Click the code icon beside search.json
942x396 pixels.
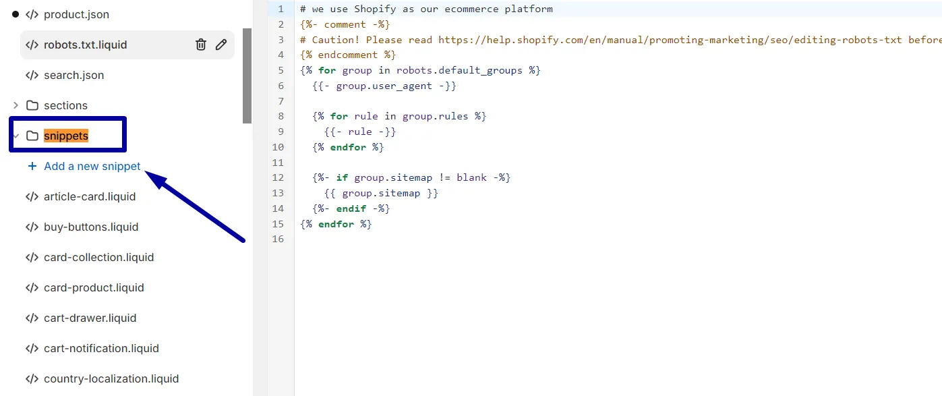pos(32,75)
